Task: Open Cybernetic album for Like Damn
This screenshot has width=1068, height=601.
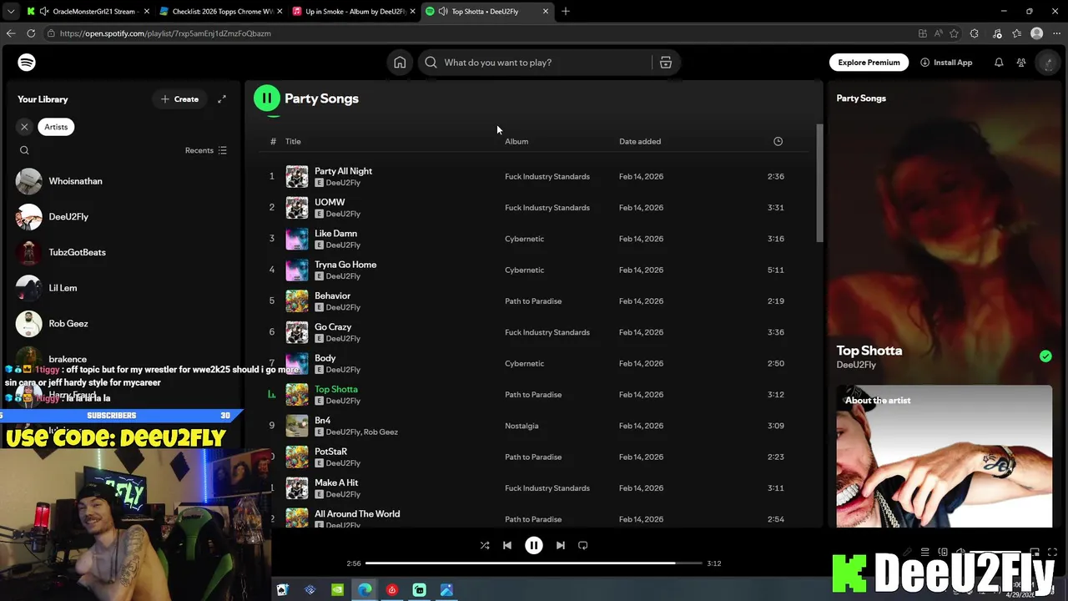Action: (524, 239)
